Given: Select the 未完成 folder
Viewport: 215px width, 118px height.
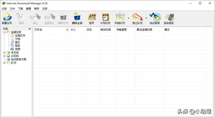Looking at the screenshot, I should pos(15,53).
